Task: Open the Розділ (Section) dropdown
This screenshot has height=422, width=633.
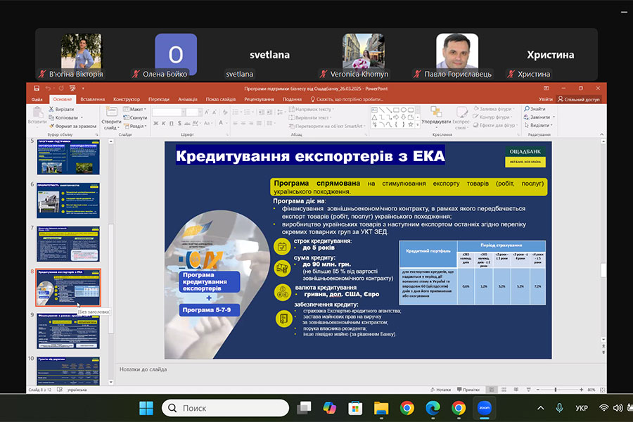Action: tap(136, 126)
